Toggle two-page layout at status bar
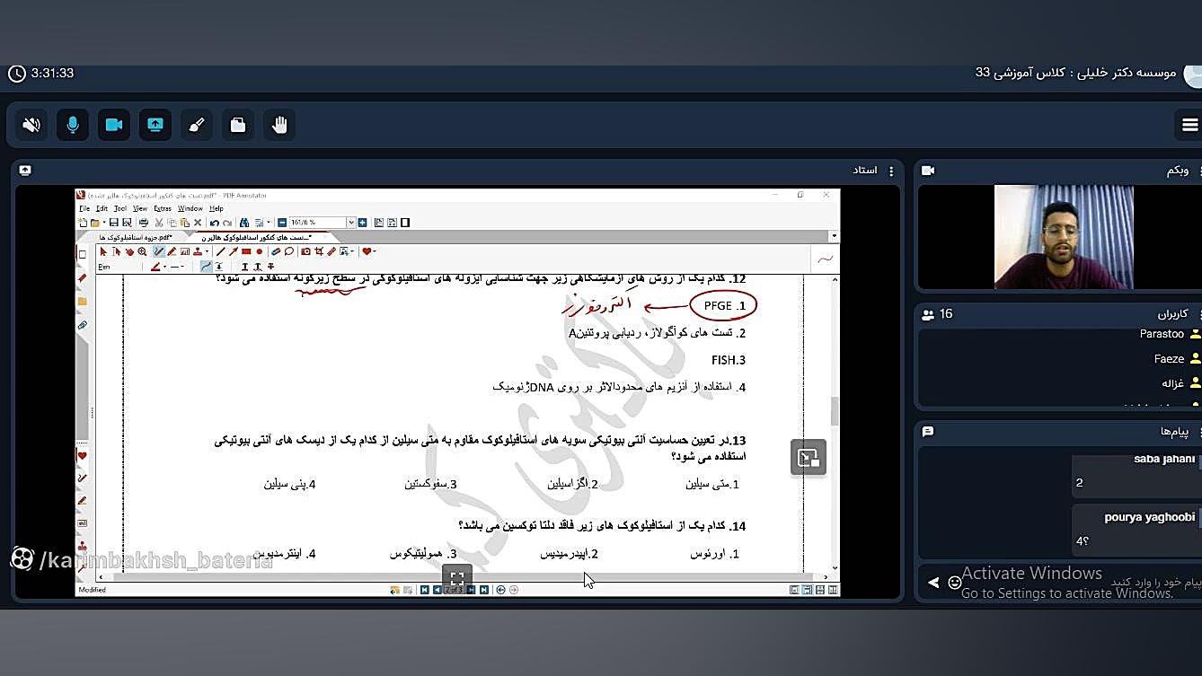This screenshot has width=1202, height=676. (833, 590)
